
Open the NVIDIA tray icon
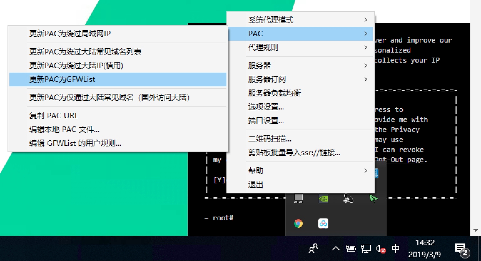click(323, 198)
